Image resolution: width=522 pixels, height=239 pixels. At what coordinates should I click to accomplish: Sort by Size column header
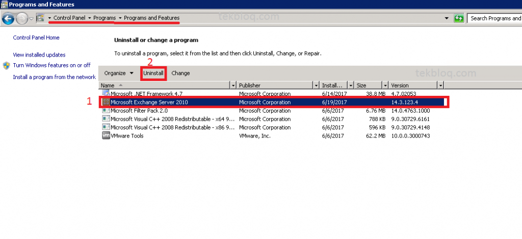coord(369,86)
